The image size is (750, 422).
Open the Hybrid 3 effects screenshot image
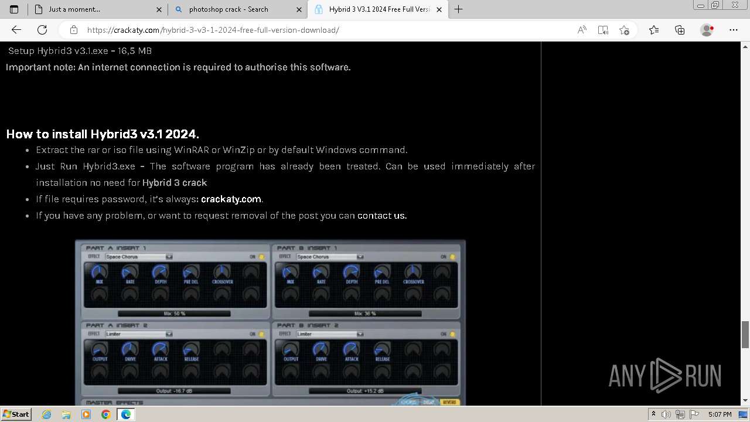click(x=270, y=322)
